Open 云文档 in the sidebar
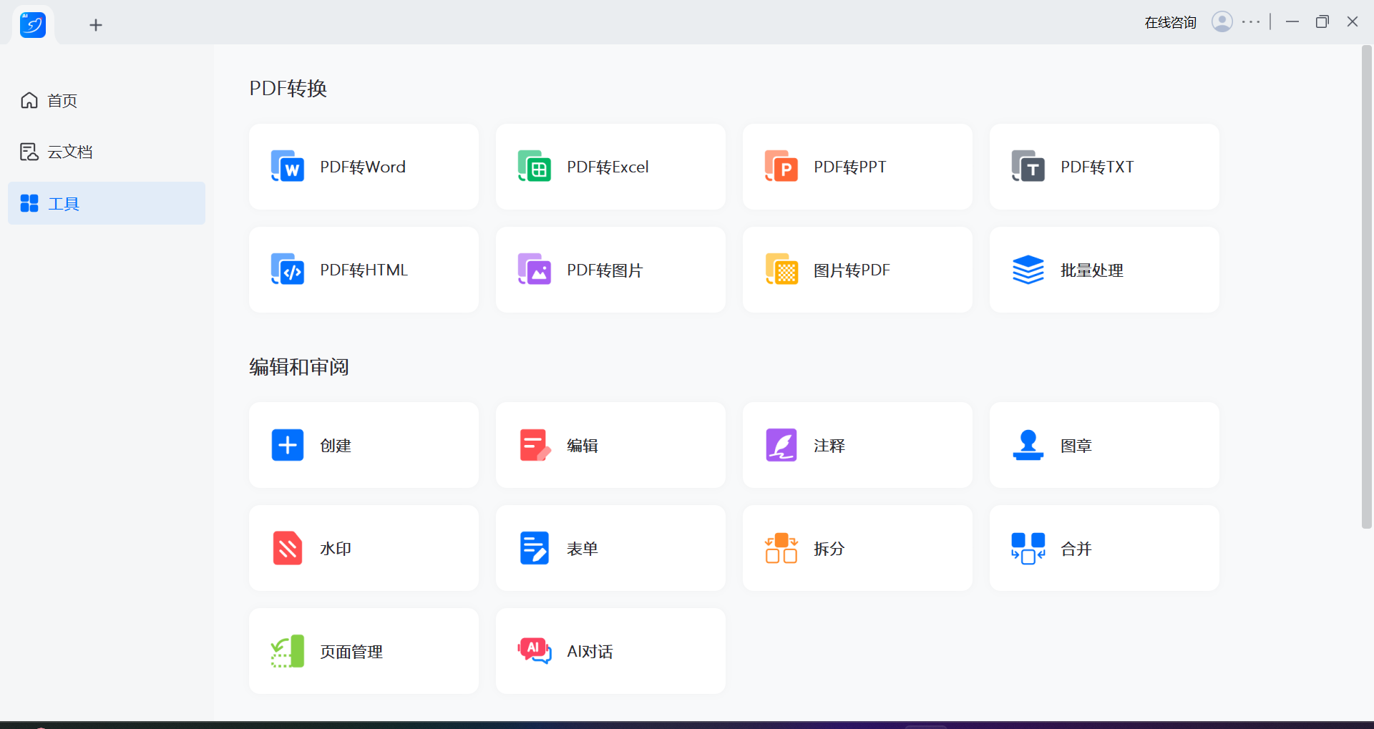 pos(107,152)
